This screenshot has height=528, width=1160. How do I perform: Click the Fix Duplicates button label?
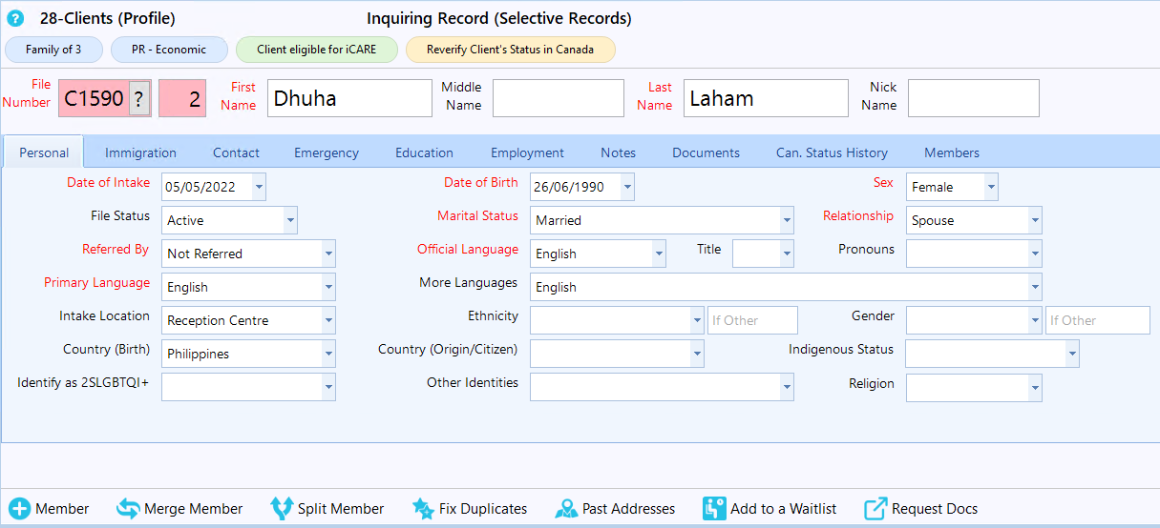click(483, 509)
